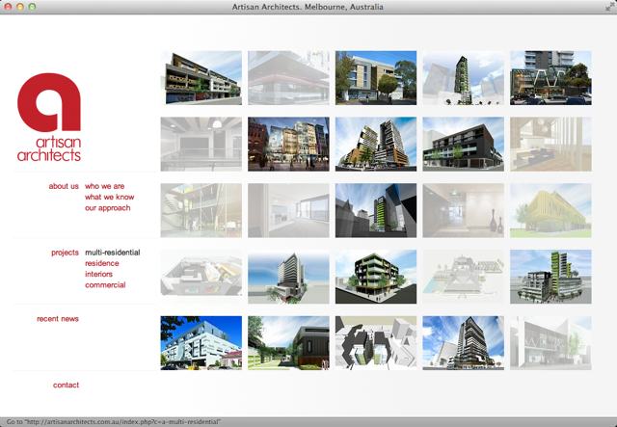Open the 'who we are' page
The height and width of the screenshot is (427, 617).
coord(104,186)
